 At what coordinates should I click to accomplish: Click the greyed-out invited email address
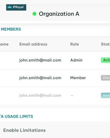[40, 95]
